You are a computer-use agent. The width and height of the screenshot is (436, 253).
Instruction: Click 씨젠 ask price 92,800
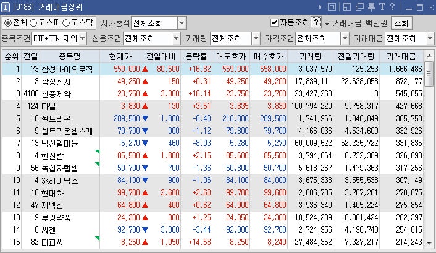pyautogui.click(x=237, y=230)
